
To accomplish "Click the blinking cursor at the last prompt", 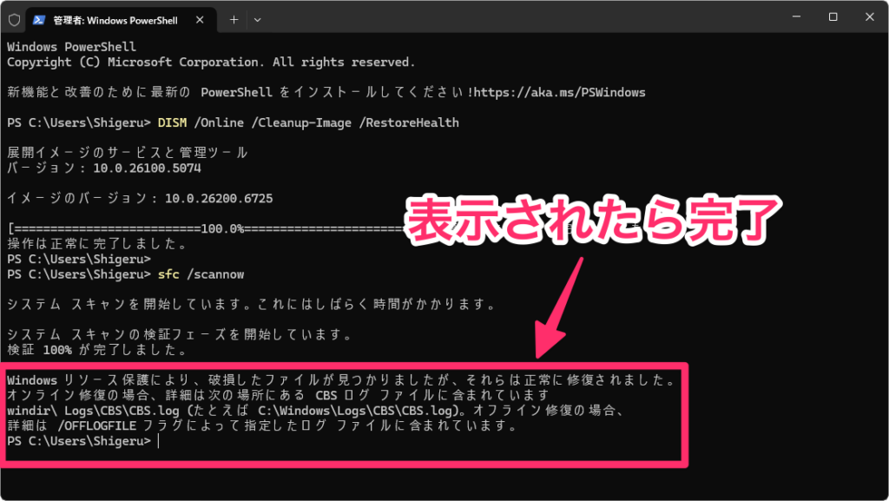I will 159,441.
